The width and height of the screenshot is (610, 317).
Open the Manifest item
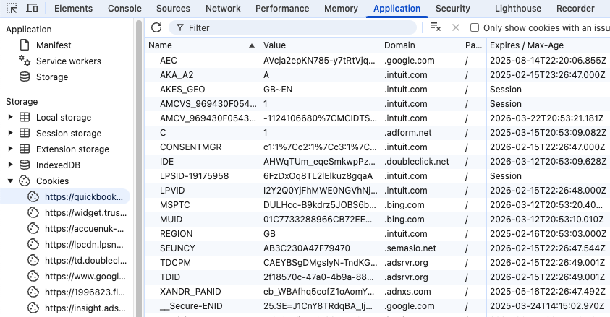click(x=54, y=45)
